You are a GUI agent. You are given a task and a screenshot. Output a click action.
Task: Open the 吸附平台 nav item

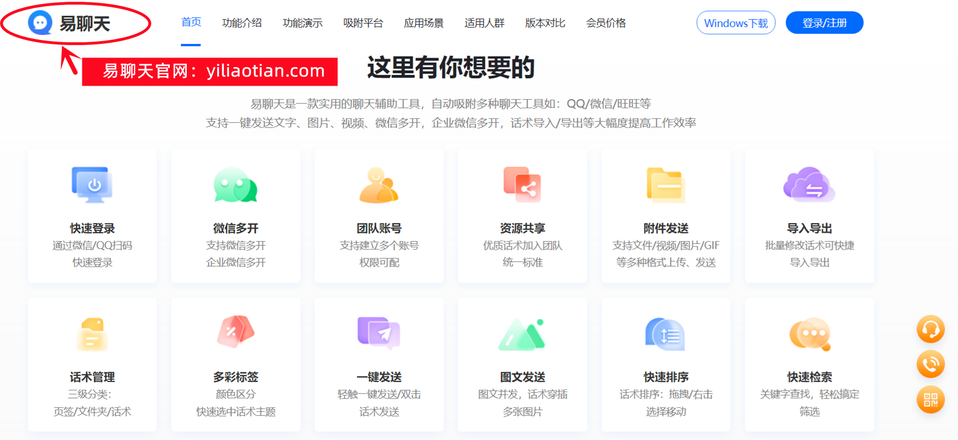(x=363, y=23)
